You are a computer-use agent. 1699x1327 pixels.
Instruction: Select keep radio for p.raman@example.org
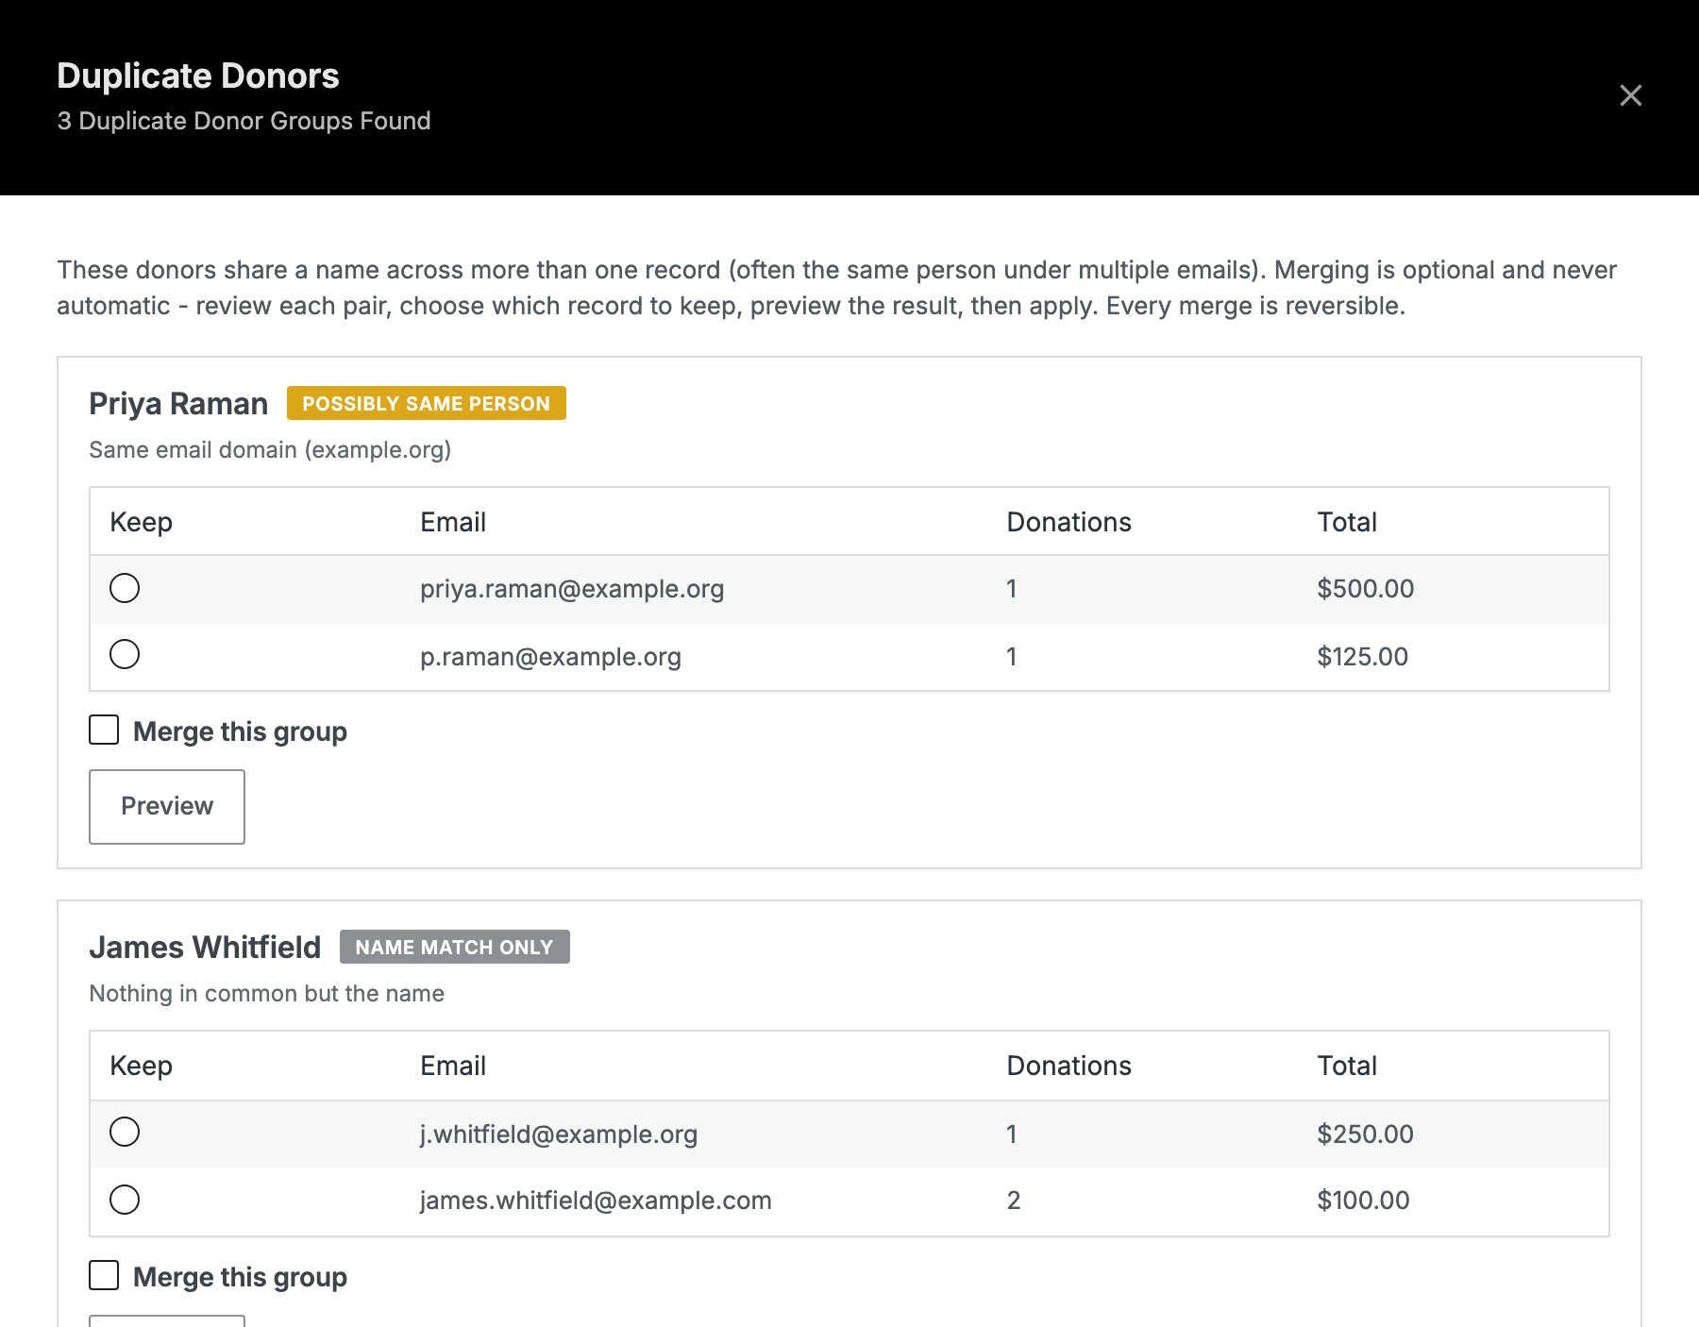click(x=125, y=654)
